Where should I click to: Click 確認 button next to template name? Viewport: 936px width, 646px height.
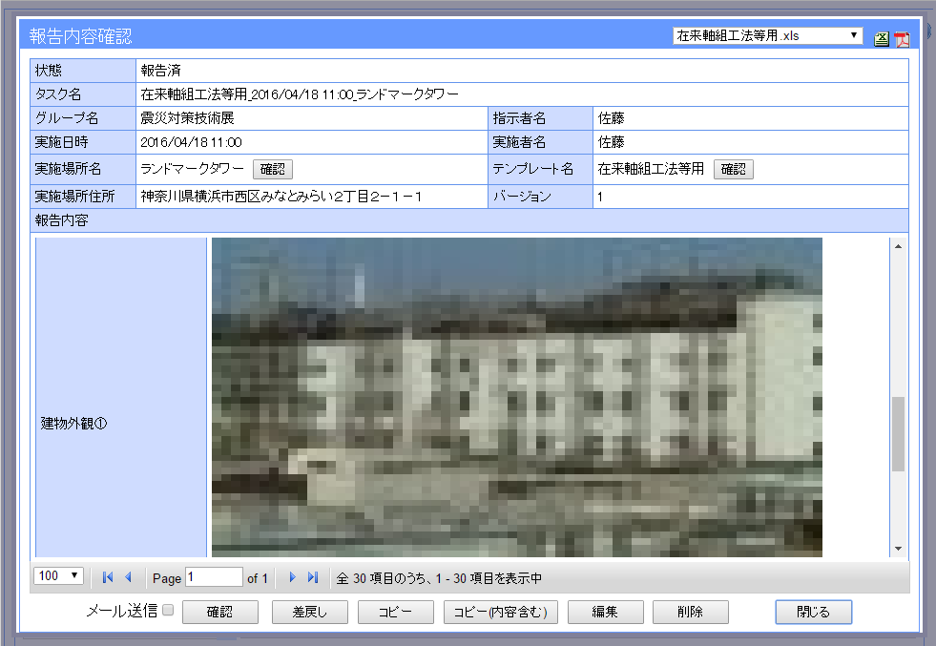coord(734,169)
